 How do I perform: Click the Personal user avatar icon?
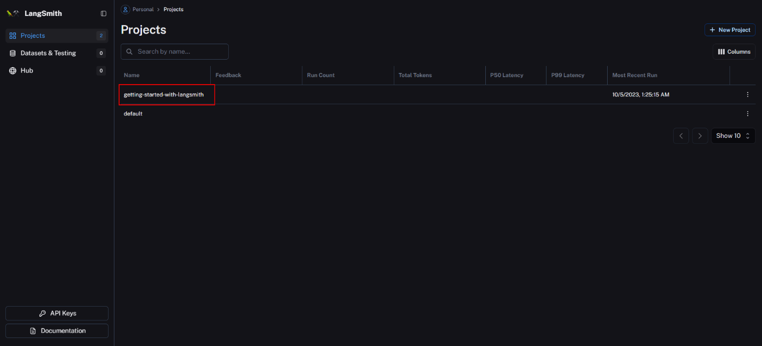click(126, 10)
